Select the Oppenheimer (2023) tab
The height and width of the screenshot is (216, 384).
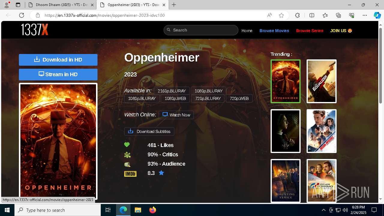(x=132, y=5)
